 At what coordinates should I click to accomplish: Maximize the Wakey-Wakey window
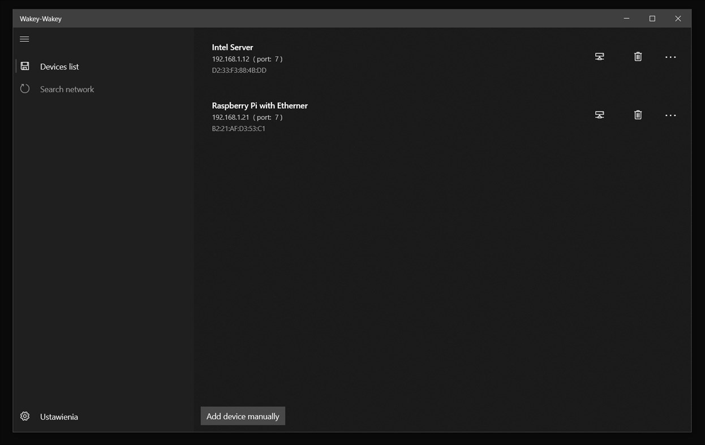coord(652,18)
